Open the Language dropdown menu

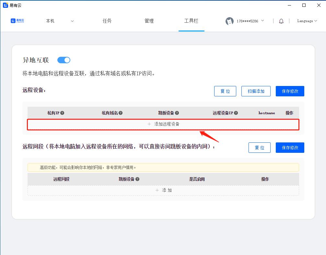tap(307, 21)
